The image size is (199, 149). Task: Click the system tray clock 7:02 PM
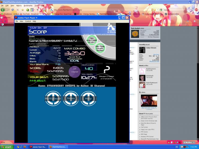(x=193, y=147)
